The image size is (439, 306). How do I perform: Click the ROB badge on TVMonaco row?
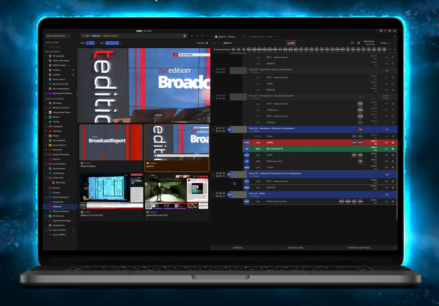(360, 110)
